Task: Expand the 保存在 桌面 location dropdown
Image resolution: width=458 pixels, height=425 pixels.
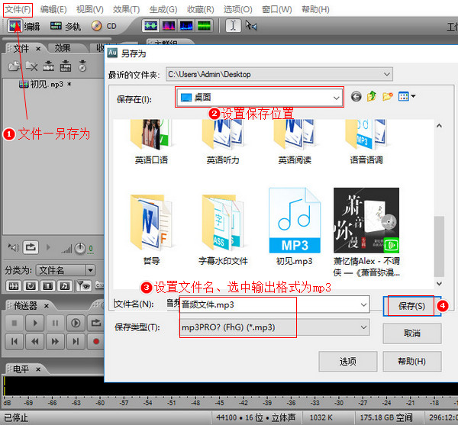Action: (x=337, y=98)
